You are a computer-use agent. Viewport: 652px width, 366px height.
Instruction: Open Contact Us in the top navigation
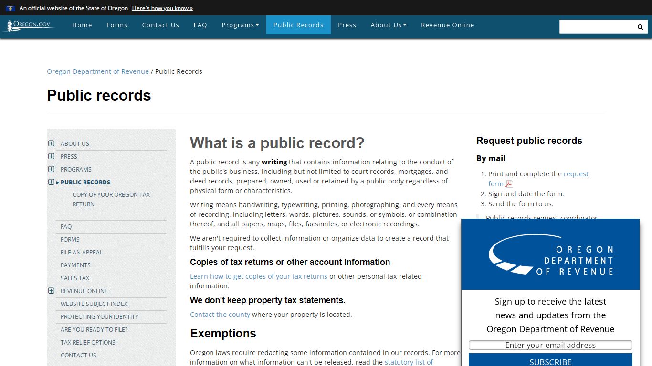pos(160,25)
